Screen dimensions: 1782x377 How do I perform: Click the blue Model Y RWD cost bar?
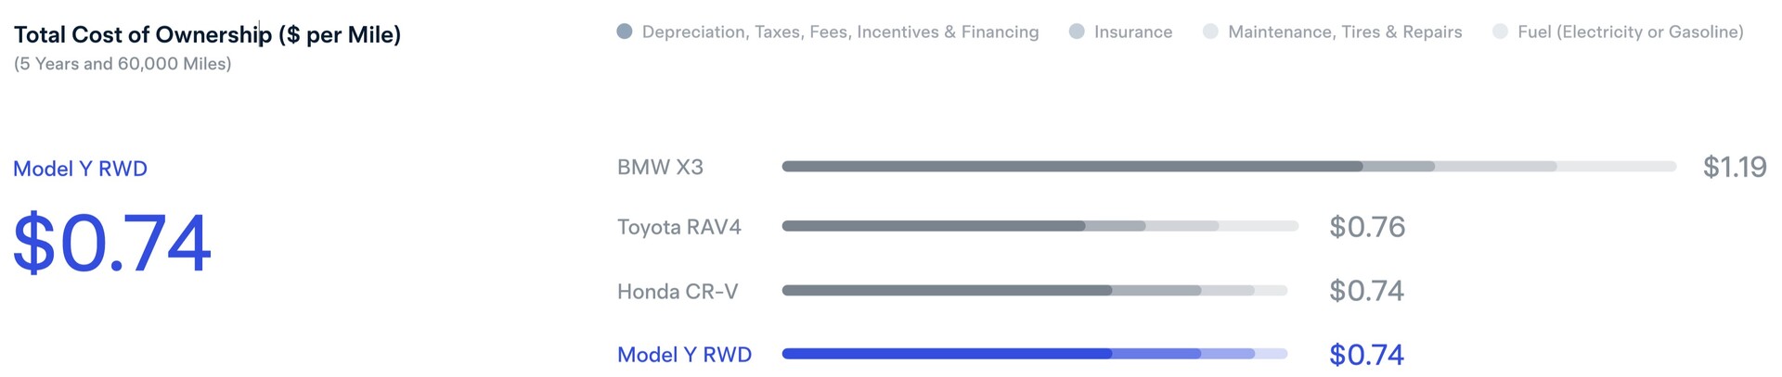point(1034,354)
